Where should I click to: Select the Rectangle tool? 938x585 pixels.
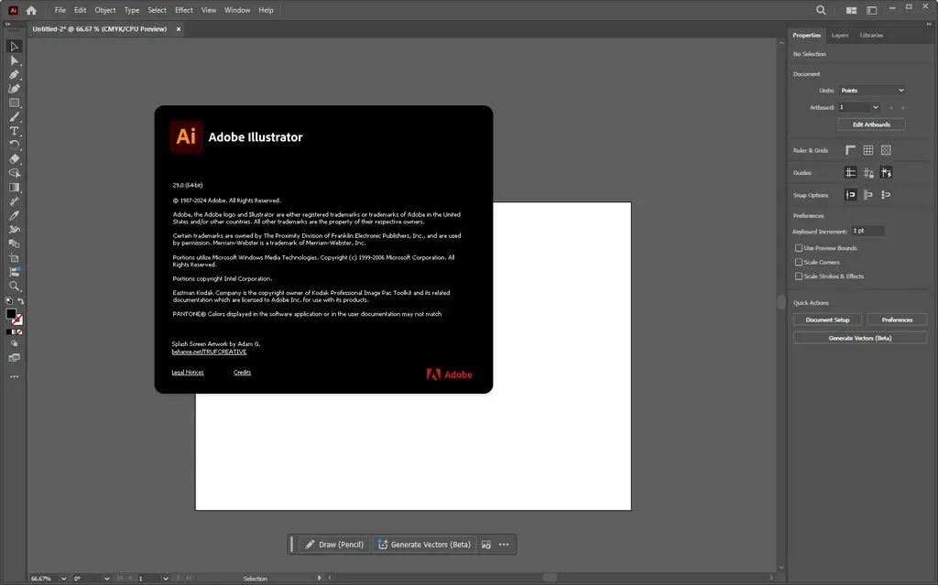tap(15, 103)
